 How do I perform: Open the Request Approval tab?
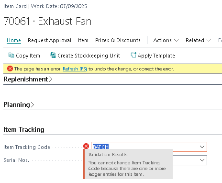pyautogui.click(x=49, y=40)
